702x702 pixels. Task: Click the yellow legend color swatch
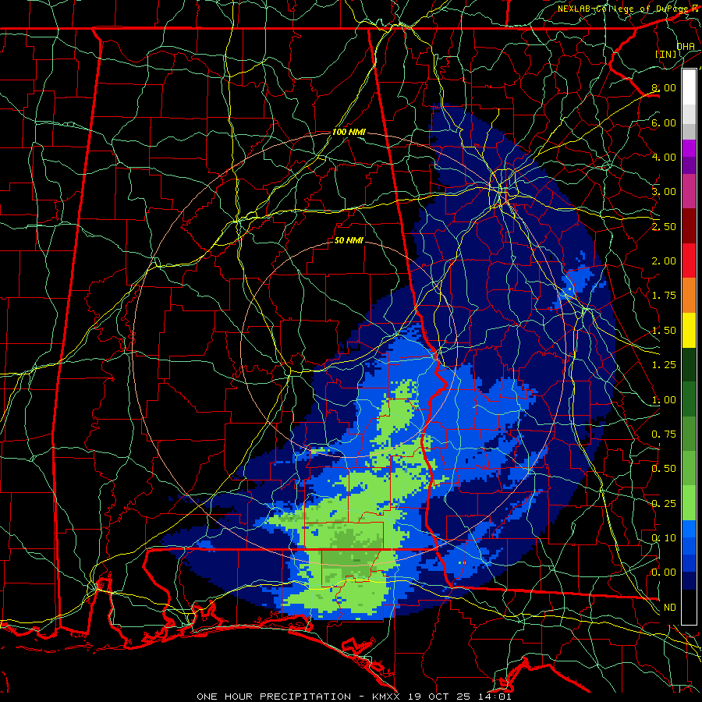point(689,330)
